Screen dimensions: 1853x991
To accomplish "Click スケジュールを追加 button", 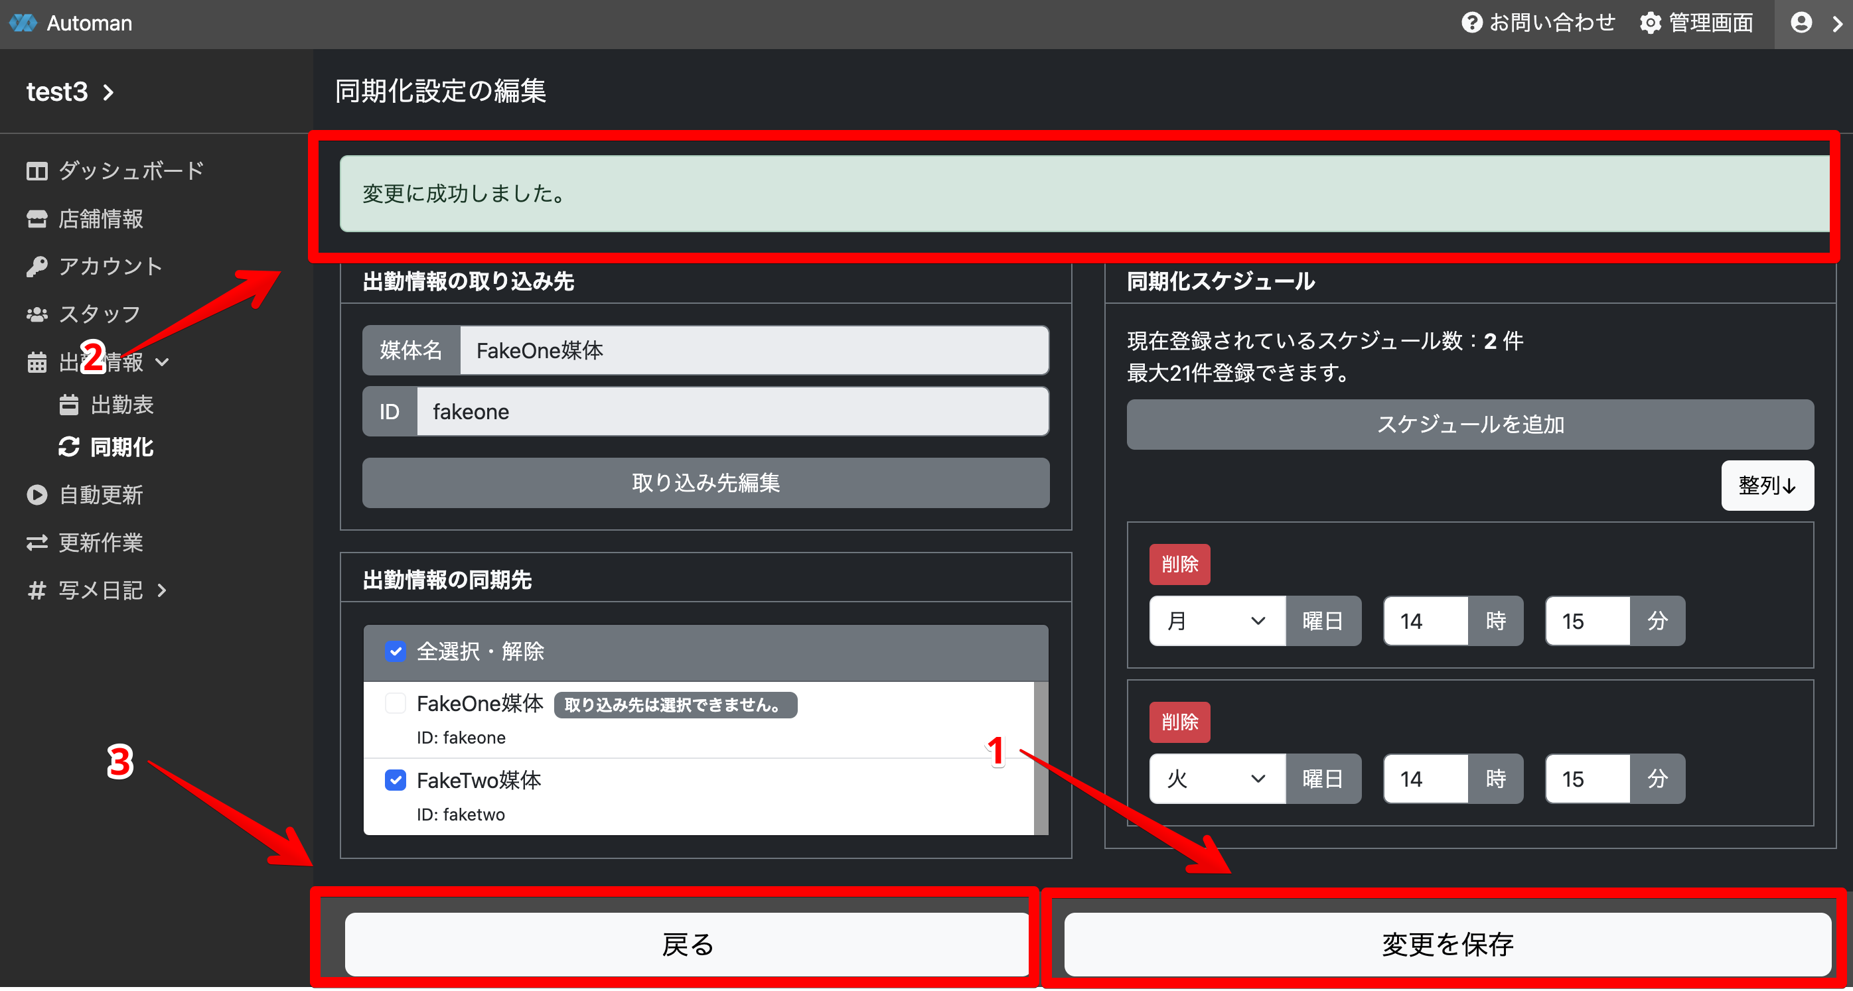I will 1469,425.
